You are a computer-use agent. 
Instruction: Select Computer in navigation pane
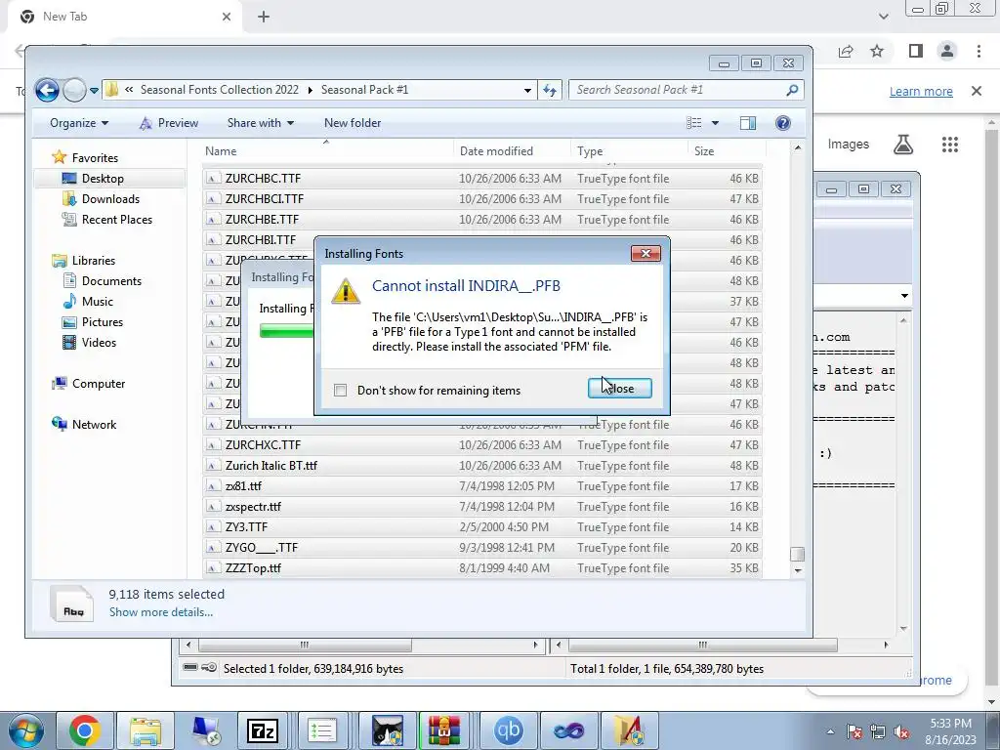(99, 383)
